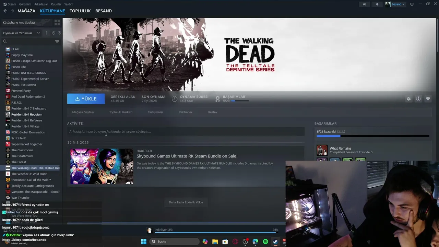Select The Forest in library list
Screen dimensions: 439x247
click(x=19, y=162)
